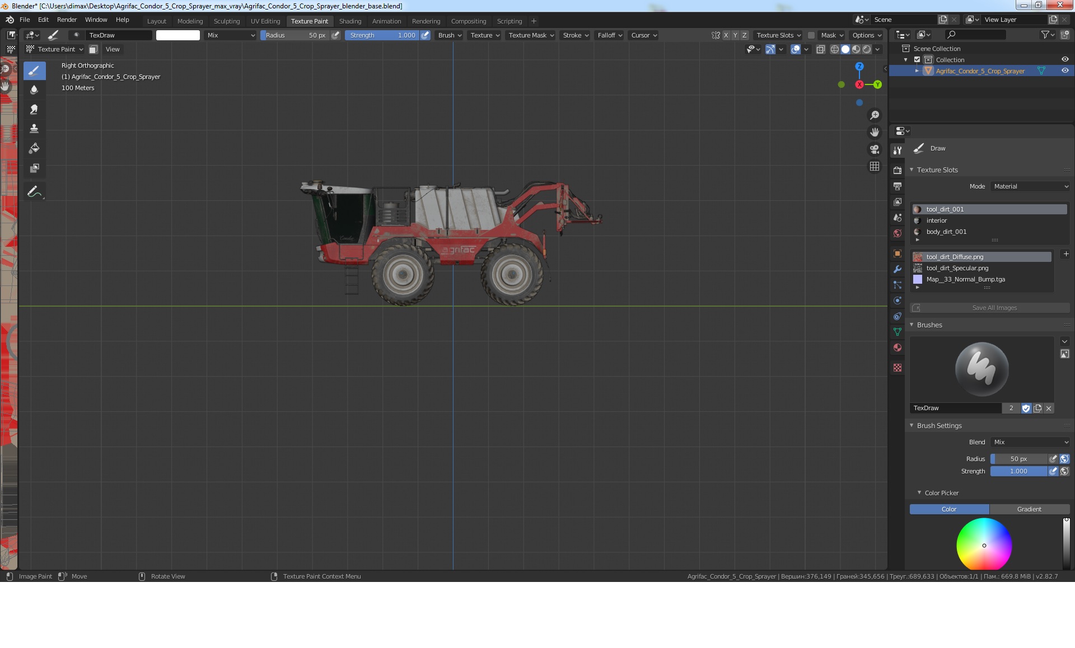Hide Agrifac_Condor_5_Crop_Sprayer with eye icon
The image size is (1075, 648).
click(x=1065, y=71)
